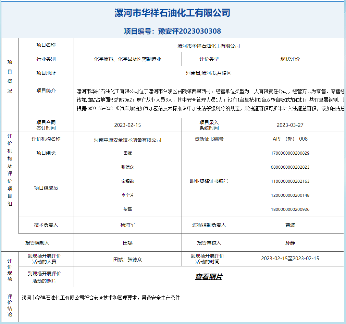The image size is (346, 324).
Task: Click intro line starting 该加油站占地面积约570m2
Action: [210, 100]
